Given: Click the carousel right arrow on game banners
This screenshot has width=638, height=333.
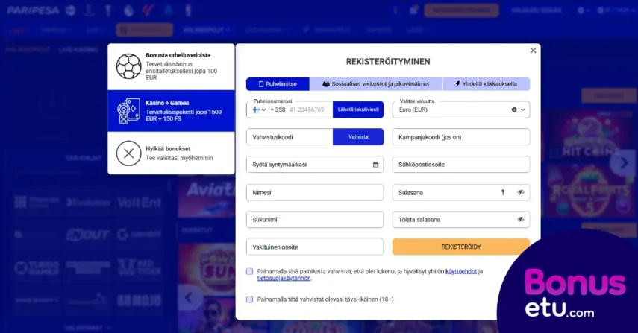Looking at the screenshot, I should coord(624,163).
